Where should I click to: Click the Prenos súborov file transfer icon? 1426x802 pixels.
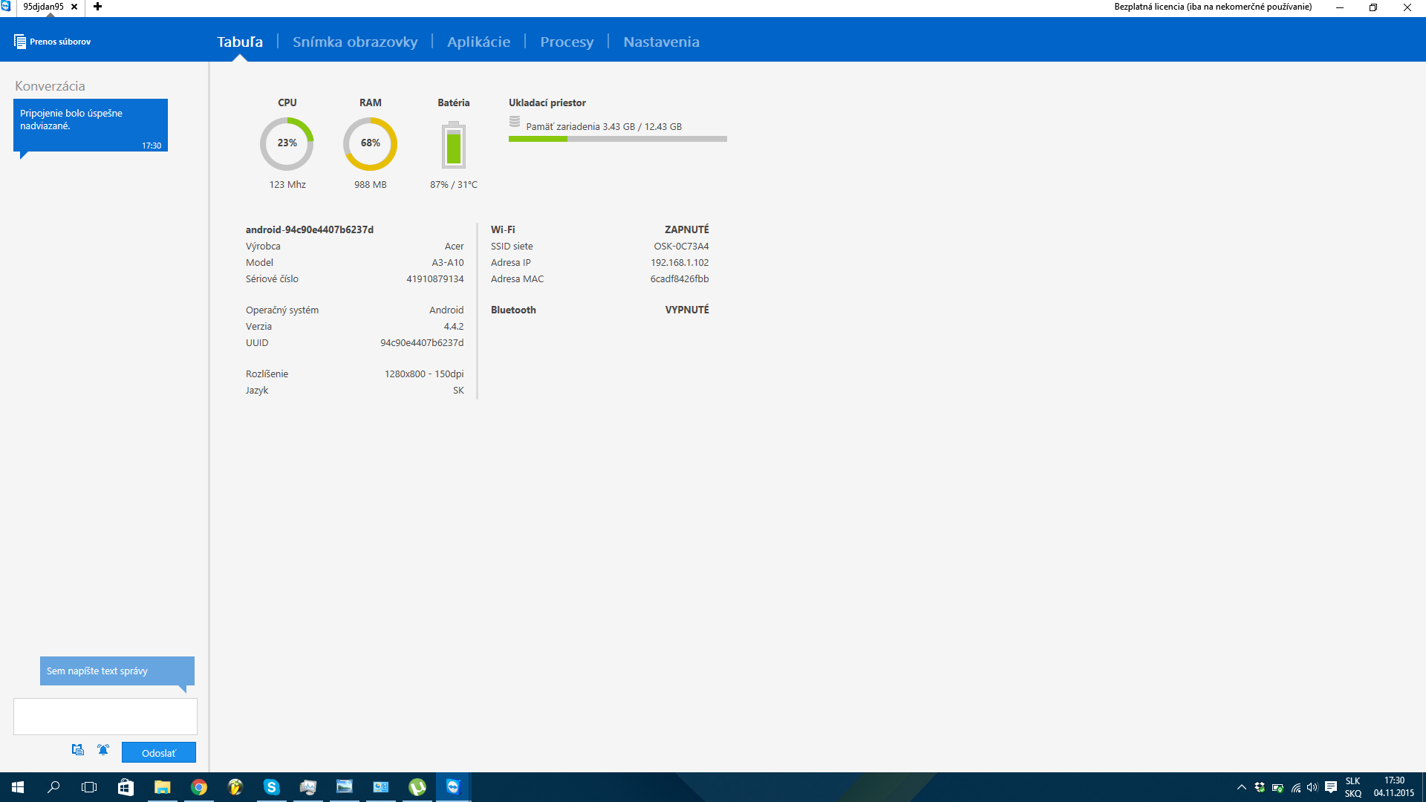point(20,42)
